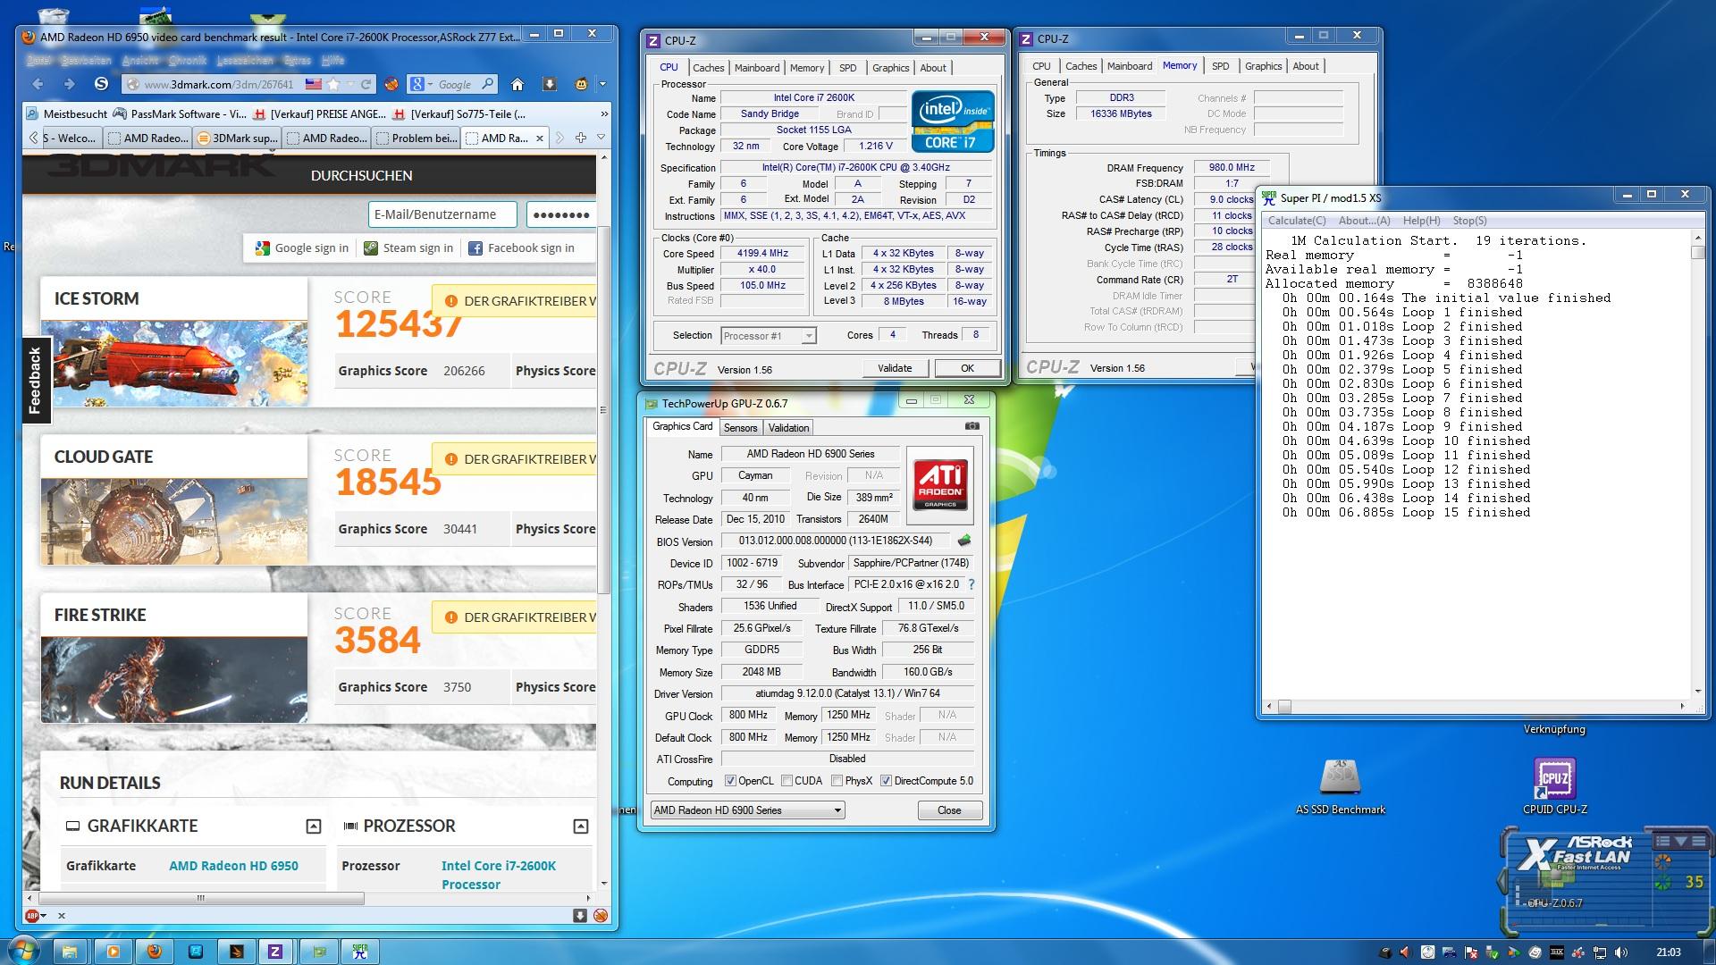Switch to SPD tab in right CPU-Z
The width and height of the screenshot is (1716, 965).
[x=1220, y=66]
